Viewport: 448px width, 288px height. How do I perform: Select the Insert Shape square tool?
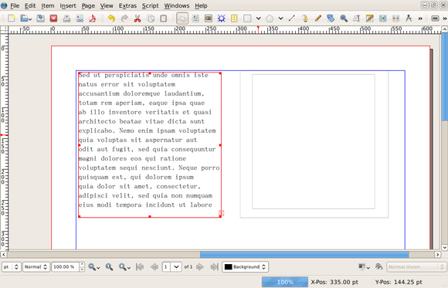coord(247,19)
